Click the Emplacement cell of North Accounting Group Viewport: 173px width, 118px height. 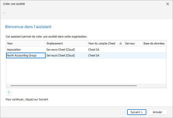[x=66, y=55]
